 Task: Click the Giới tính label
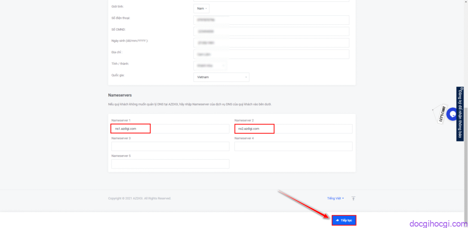(x=117, y=6)
